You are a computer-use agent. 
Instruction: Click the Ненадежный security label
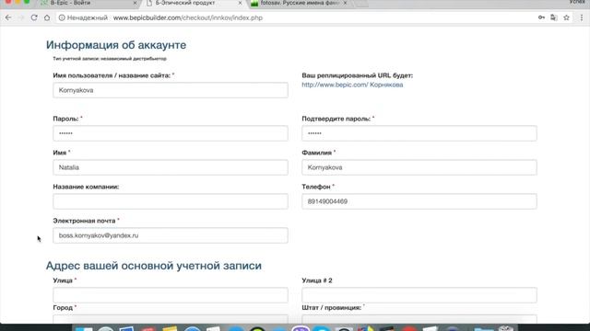pos(88,17)
